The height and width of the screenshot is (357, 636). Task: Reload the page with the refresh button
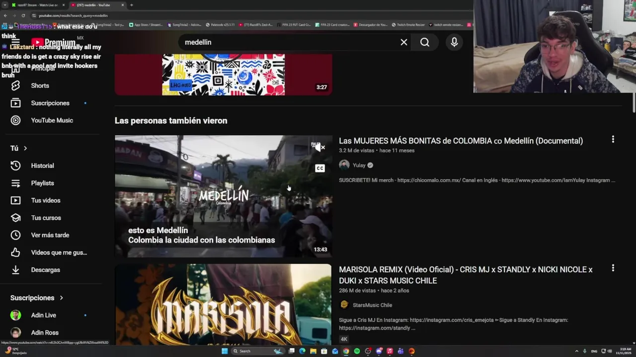pos(23,15)
